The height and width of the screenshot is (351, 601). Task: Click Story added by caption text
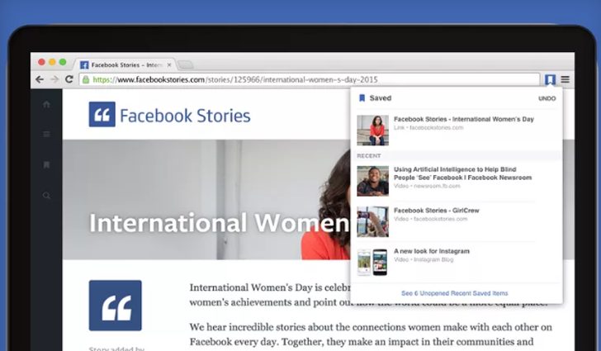click(116, 349)
